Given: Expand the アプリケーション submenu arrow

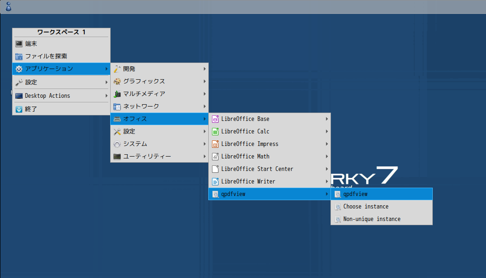Looking at the screenshot, I should tap(106, 69).
